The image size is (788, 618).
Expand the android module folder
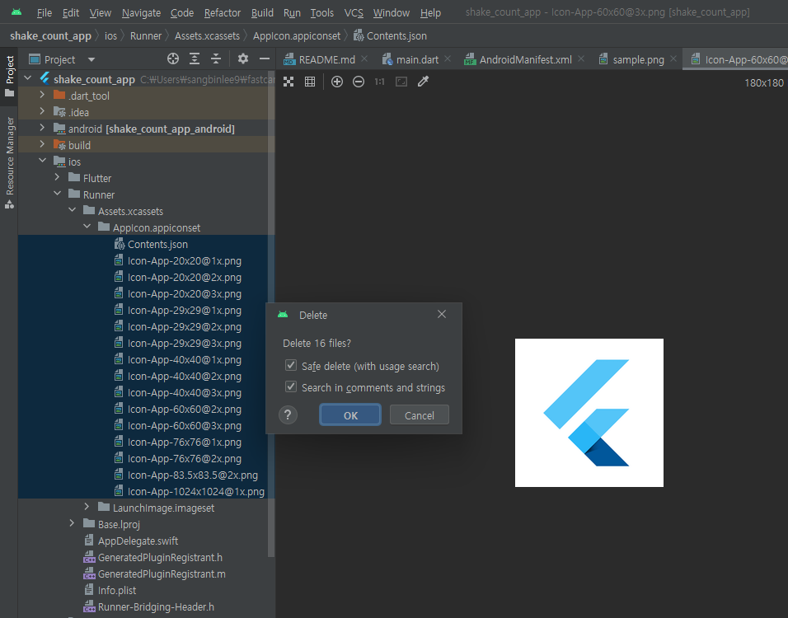[x=42, y=128]
